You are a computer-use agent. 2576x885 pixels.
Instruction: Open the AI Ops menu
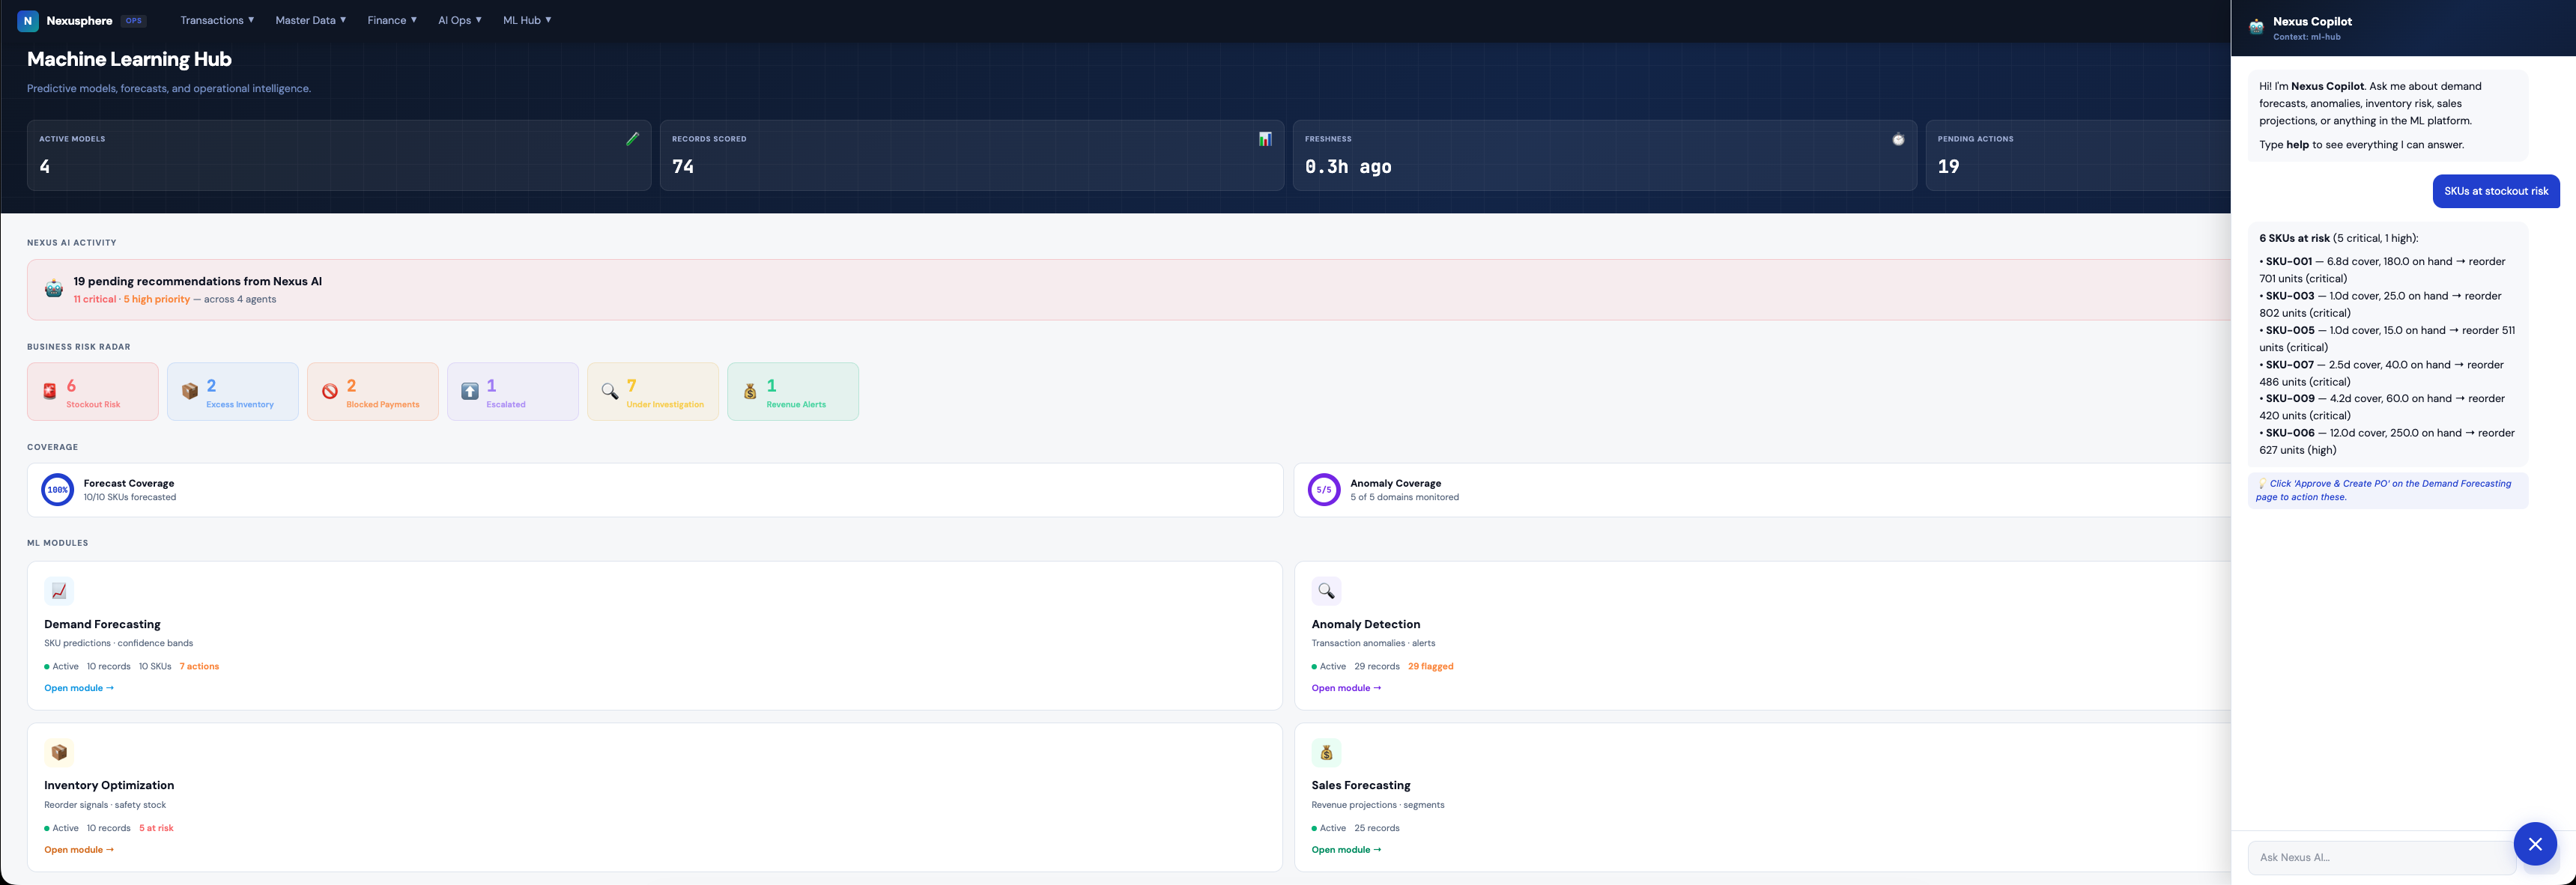459,20
